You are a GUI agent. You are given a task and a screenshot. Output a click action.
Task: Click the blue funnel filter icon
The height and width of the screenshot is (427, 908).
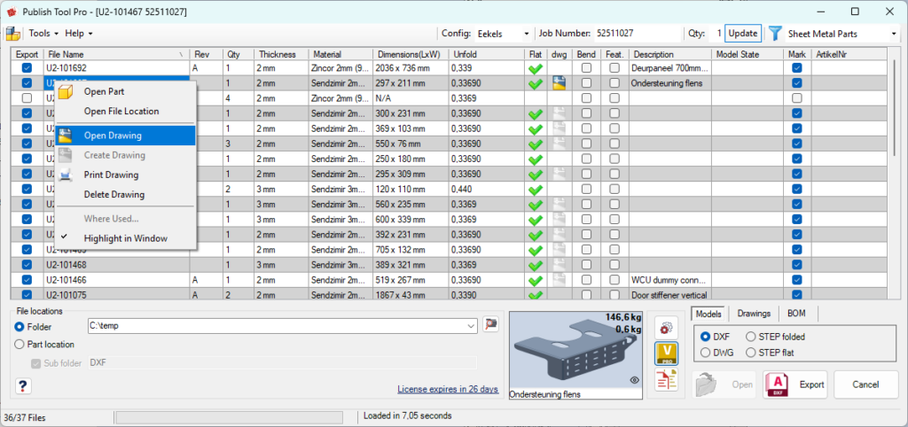(x=775, y=33)
